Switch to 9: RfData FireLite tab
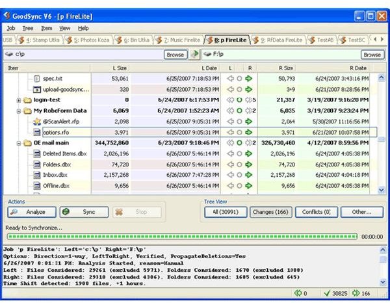390x303 pixels. (279, 40)
